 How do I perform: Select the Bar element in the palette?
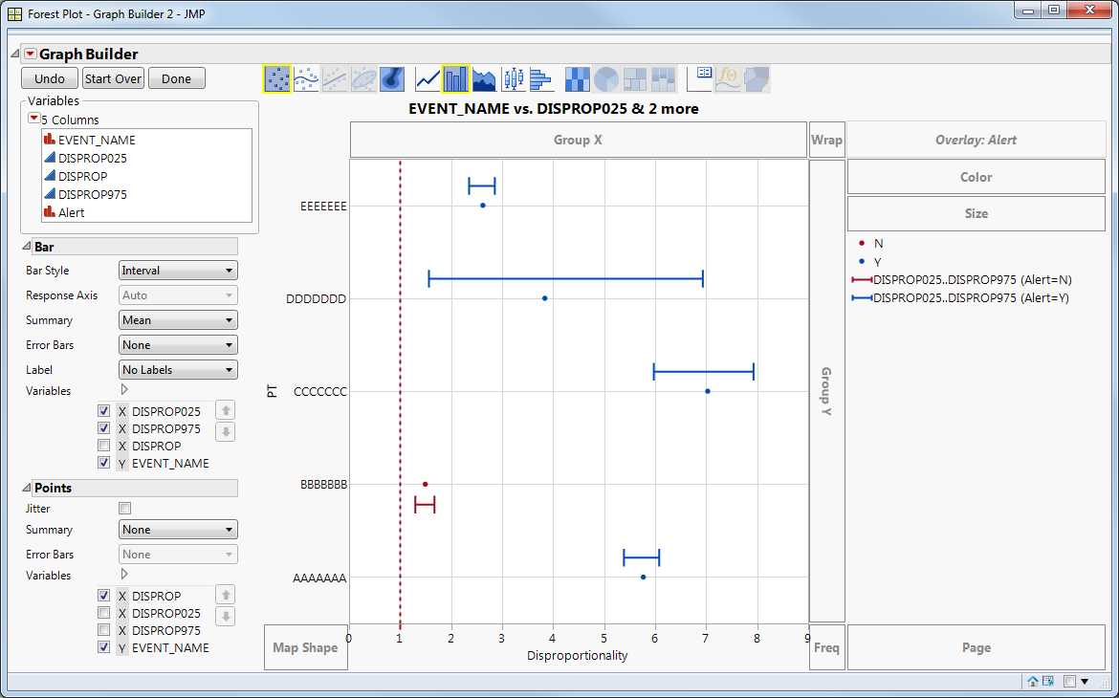tap(455, 78)
